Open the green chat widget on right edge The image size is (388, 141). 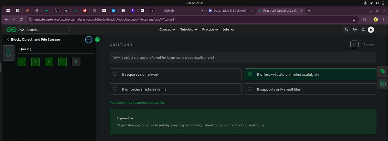tap(383, 71)
